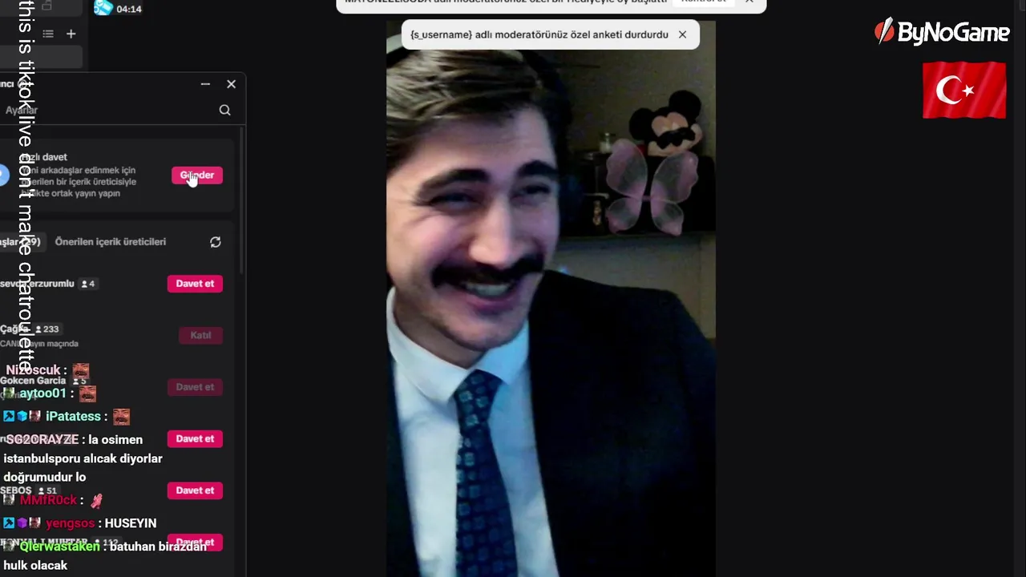Open search in the invite panel

(x=224, y=110)
